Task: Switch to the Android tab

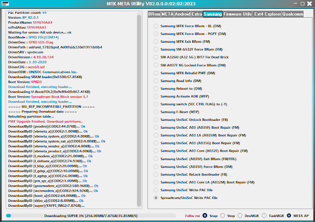Action: [x=182, y=14]
